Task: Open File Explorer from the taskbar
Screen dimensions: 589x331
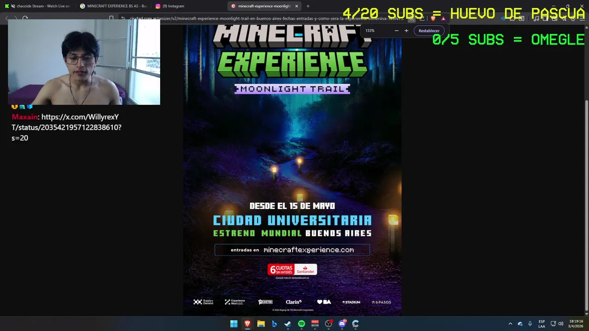Action: point(261,324)
